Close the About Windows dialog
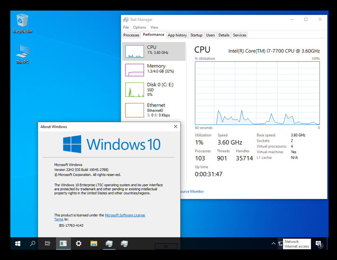 coord(175,127)
